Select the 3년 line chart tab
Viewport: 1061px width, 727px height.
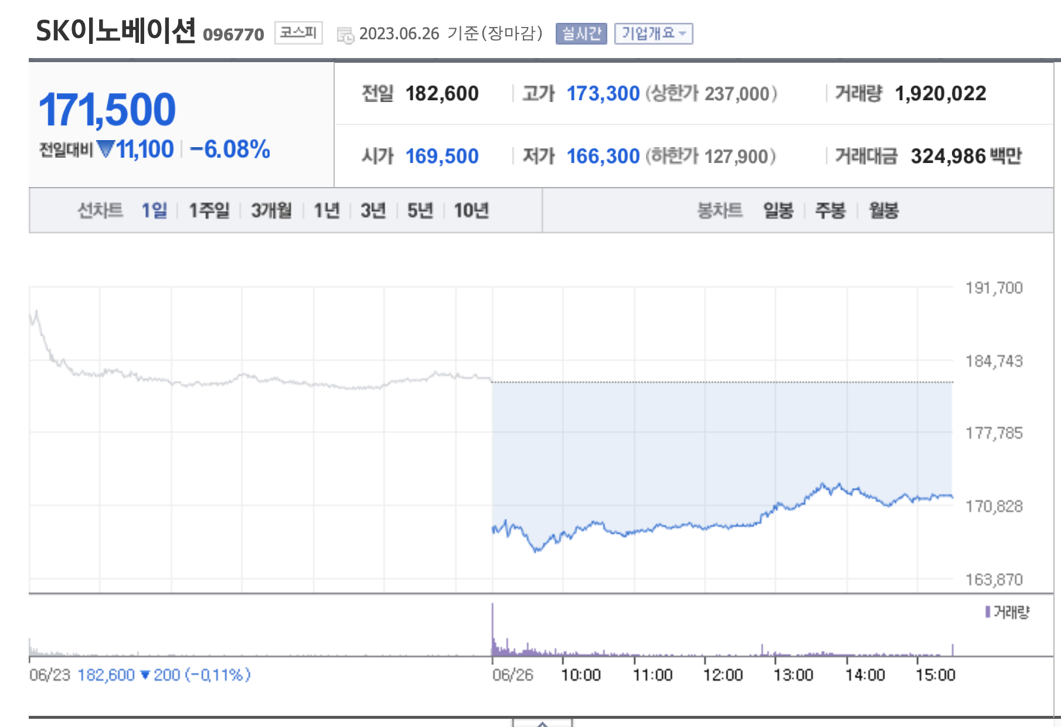point(373,210)
